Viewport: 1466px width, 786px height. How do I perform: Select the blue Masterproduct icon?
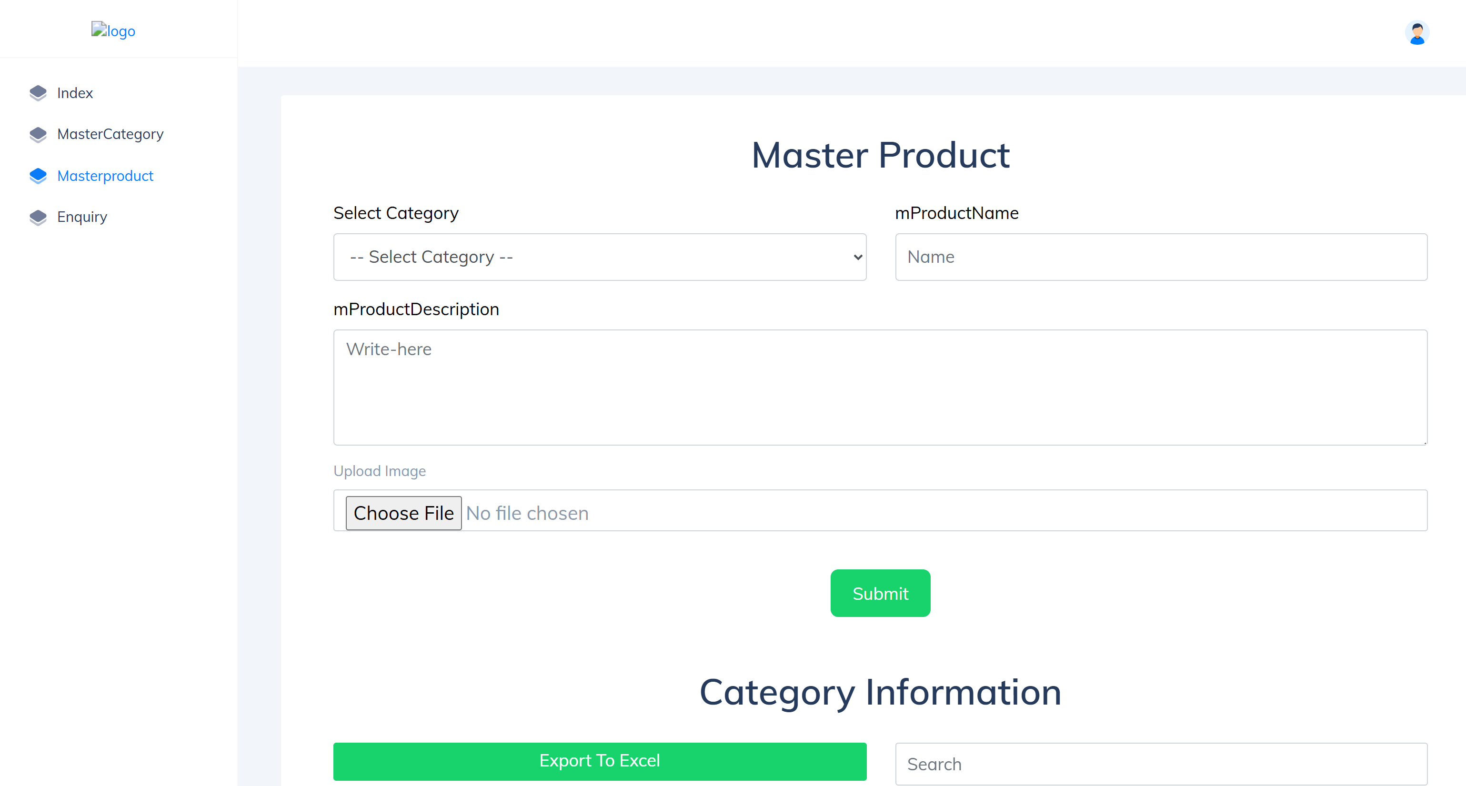38,176
